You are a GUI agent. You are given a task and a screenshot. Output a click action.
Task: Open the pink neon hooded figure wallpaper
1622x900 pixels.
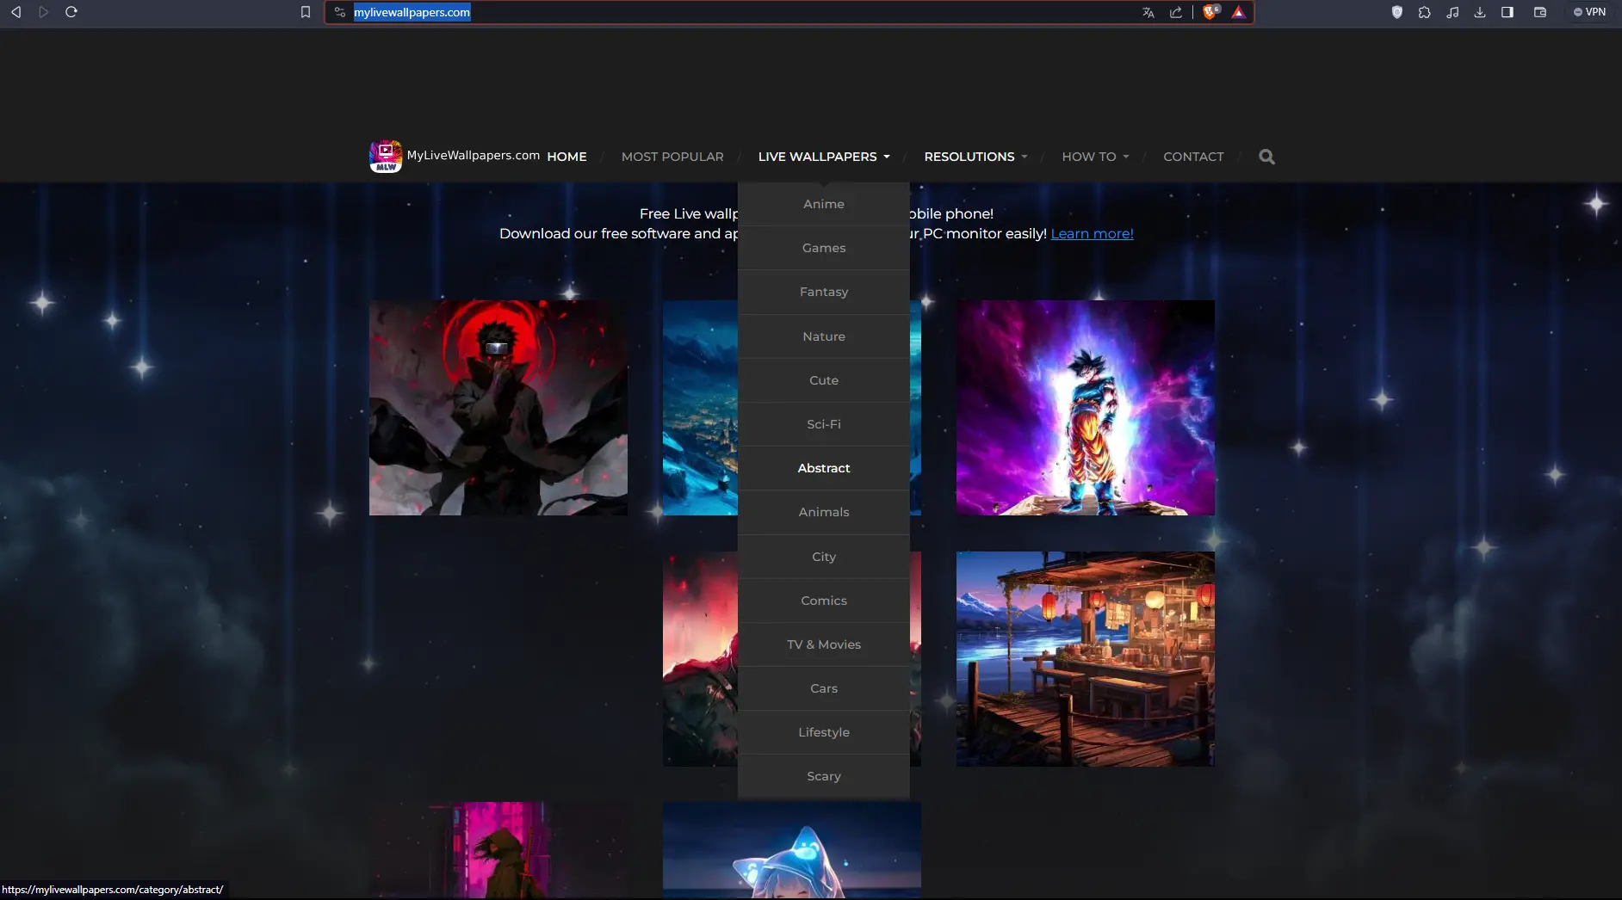coord(498,850)
